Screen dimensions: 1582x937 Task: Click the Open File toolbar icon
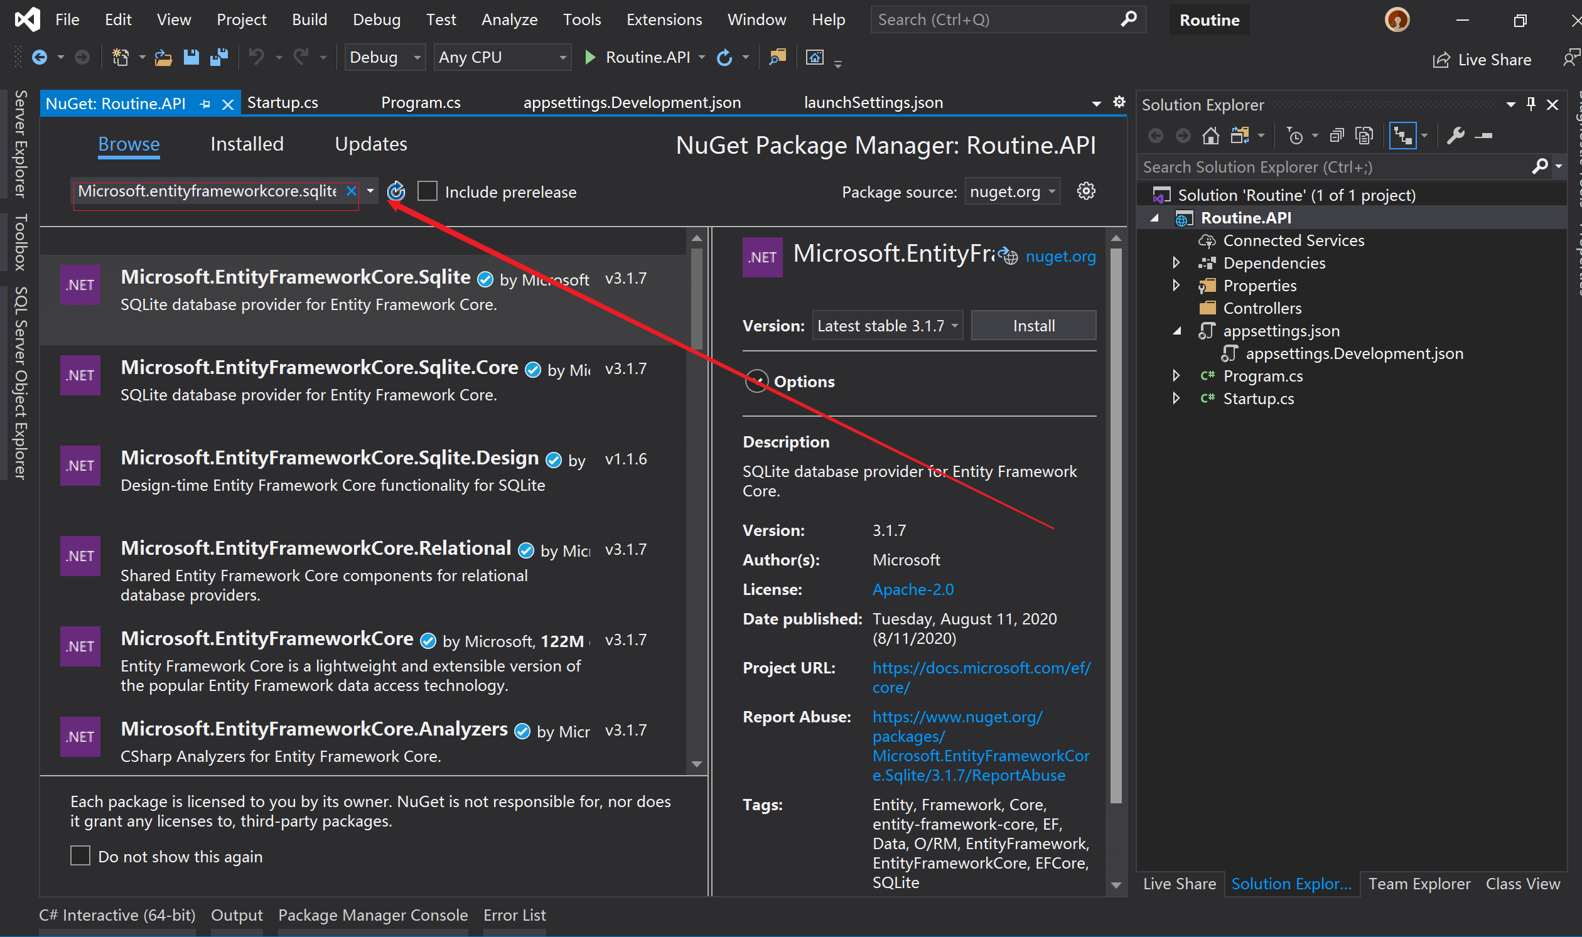pyautogui.click(x=164, y=58)
